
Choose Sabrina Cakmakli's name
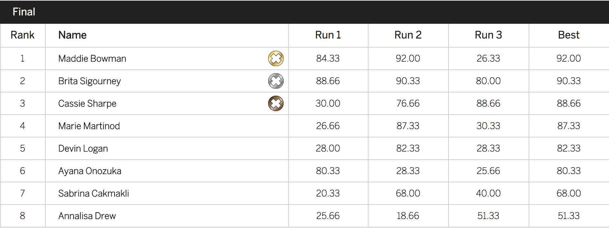pyautogui.click(x=94, y=193)
